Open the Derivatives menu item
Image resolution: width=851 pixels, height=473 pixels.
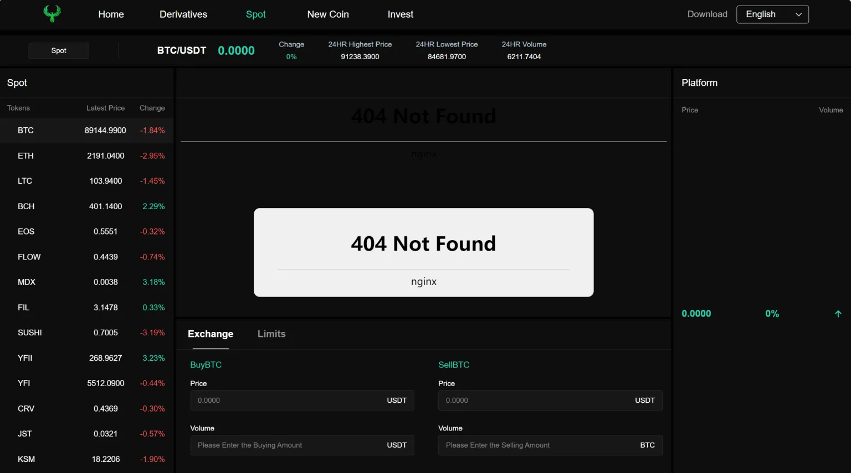point(183,14)
